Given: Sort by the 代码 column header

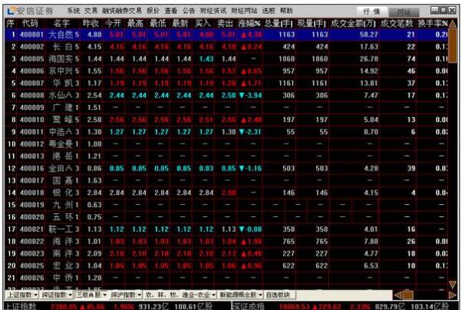Looking at the screenshot, I should [x=30, y=23].
